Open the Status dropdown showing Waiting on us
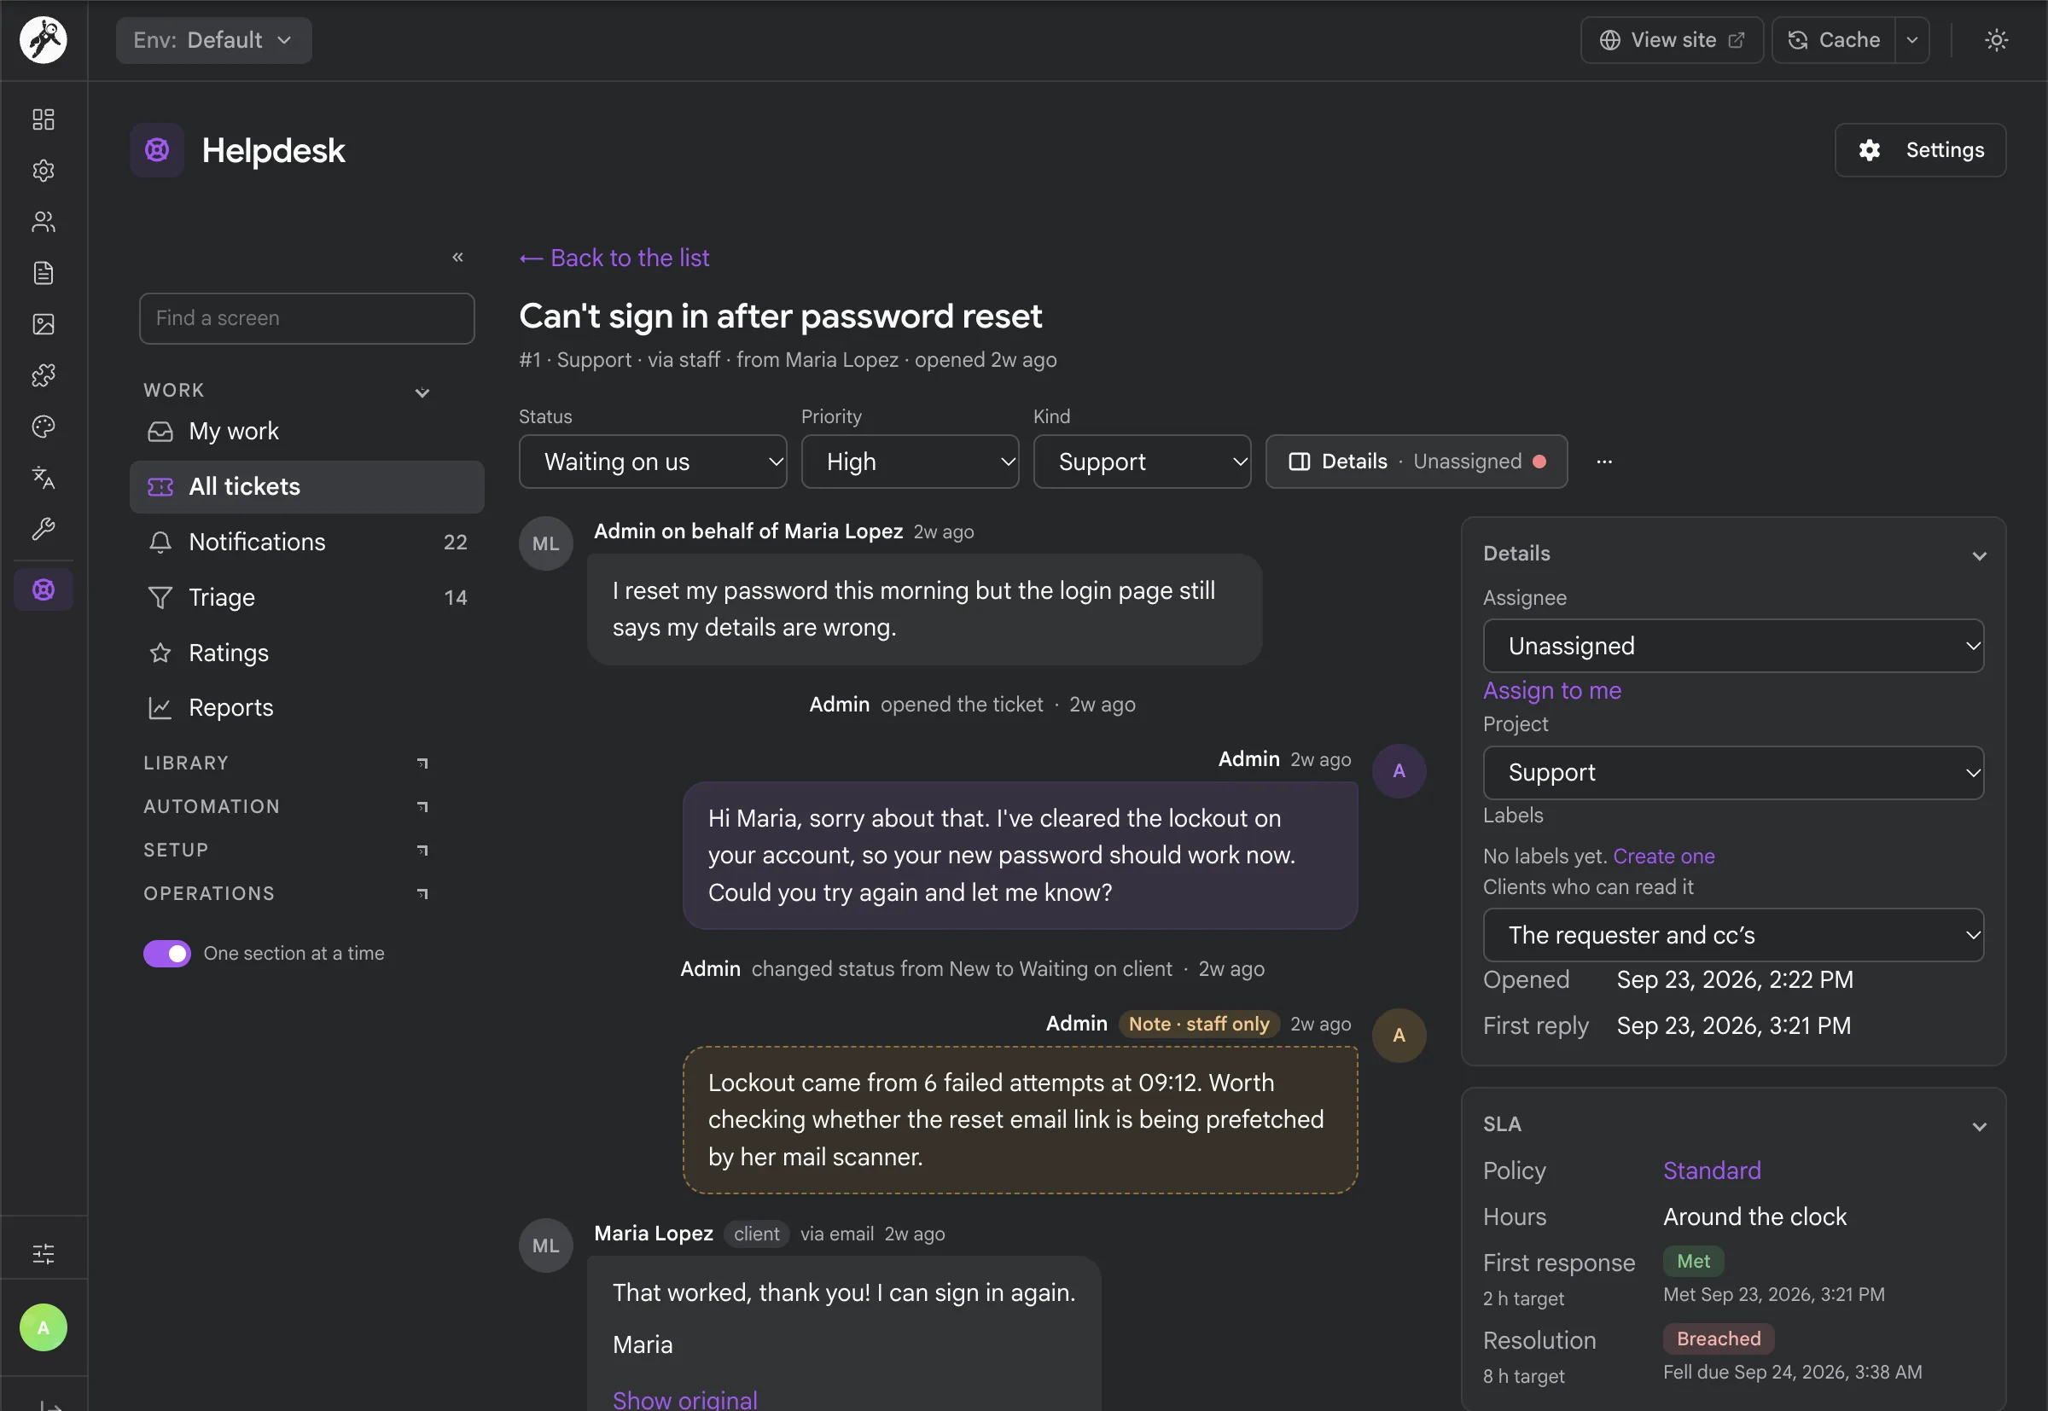This screenshot has height=1411, width=2048. (653, 462)
